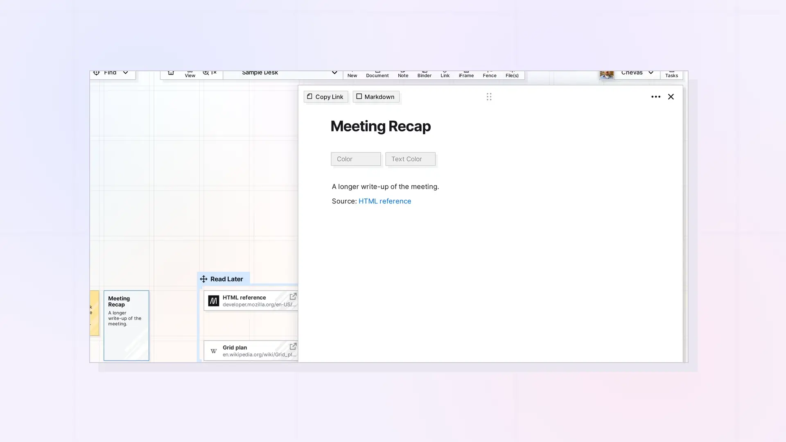786x442 pixels.
Task: Add a new Link from toolbar
Action: (445, 74)
